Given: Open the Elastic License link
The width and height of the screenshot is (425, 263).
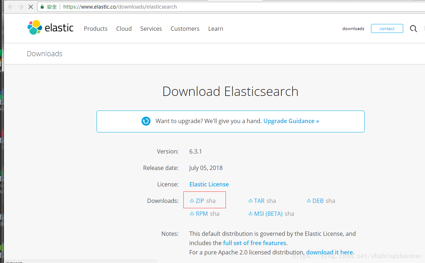Looking at the screenshot, I should click(x=209, y=184).
